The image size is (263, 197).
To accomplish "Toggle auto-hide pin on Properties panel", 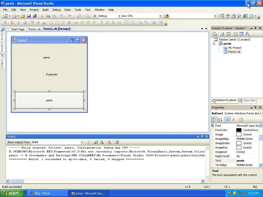I will tap(256, 107).
